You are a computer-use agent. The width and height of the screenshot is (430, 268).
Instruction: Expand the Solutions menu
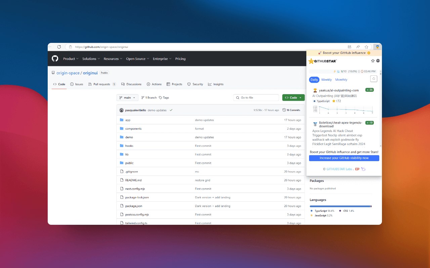[x=91, y=59]
